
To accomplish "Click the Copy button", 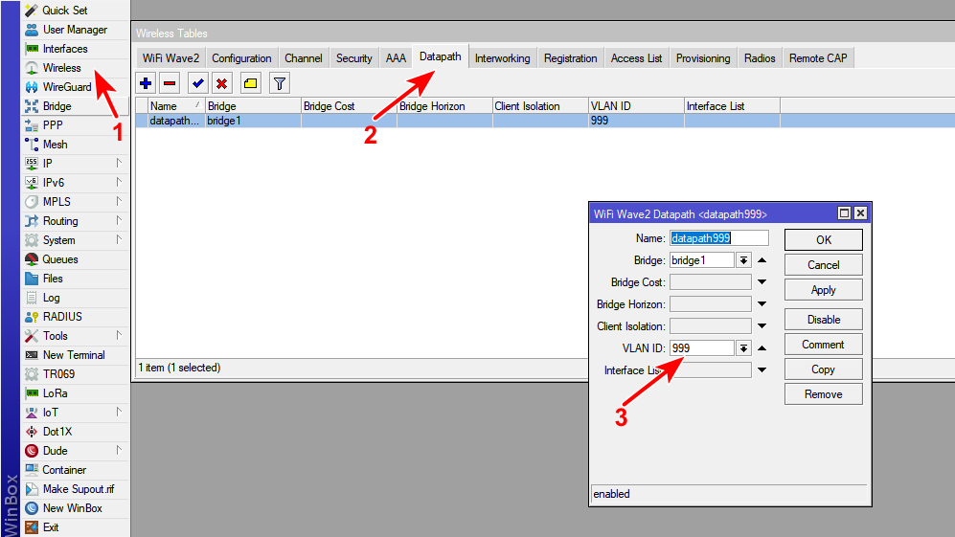I will pyautogui.click(x=824, y=369).
